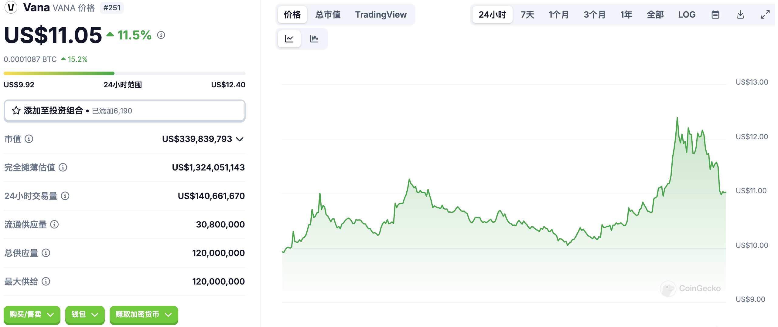Click info icon beside 市值
Screen dimensions: 778x327
(x=29, y=139)
